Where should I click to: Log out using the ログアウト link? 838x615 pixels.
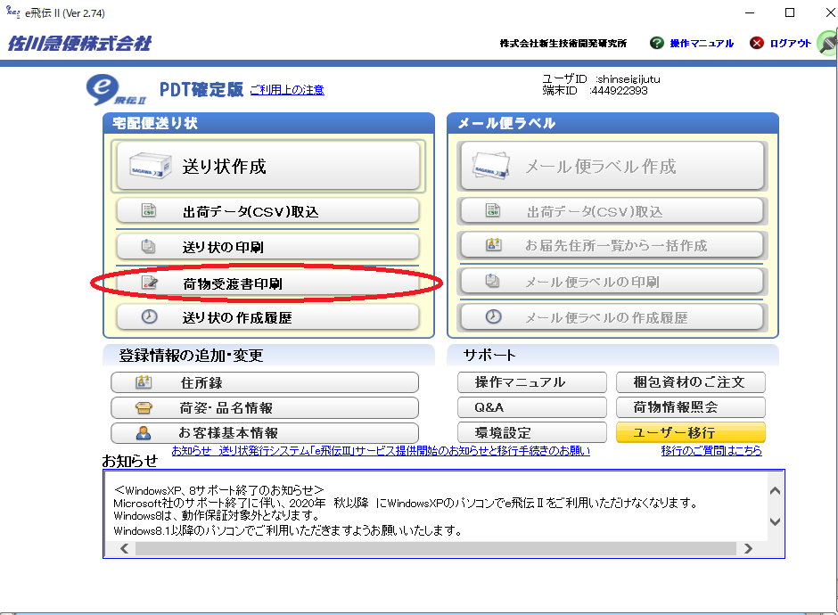pos(790,43)
